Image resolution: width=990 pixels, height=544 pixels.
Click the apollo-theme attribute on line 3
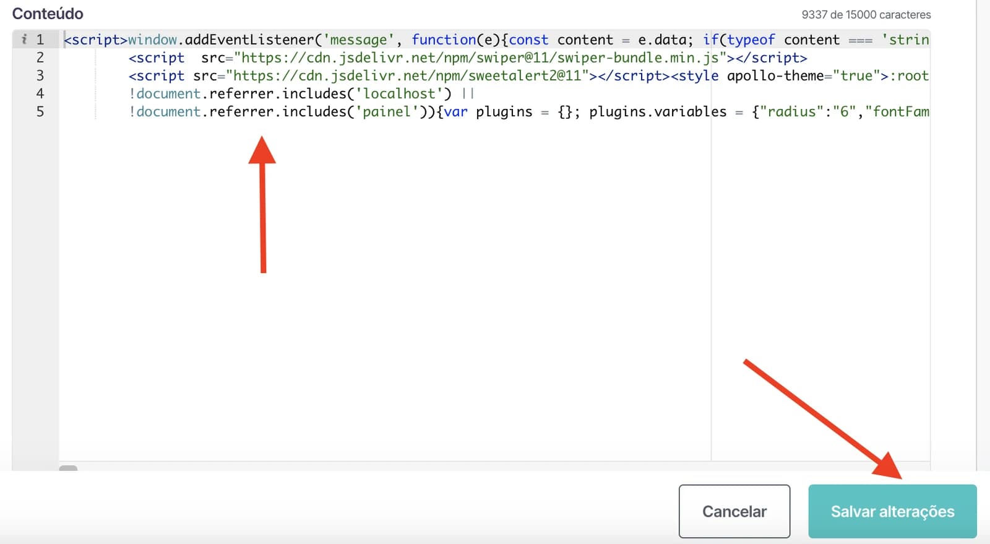(x=775, y=76)
